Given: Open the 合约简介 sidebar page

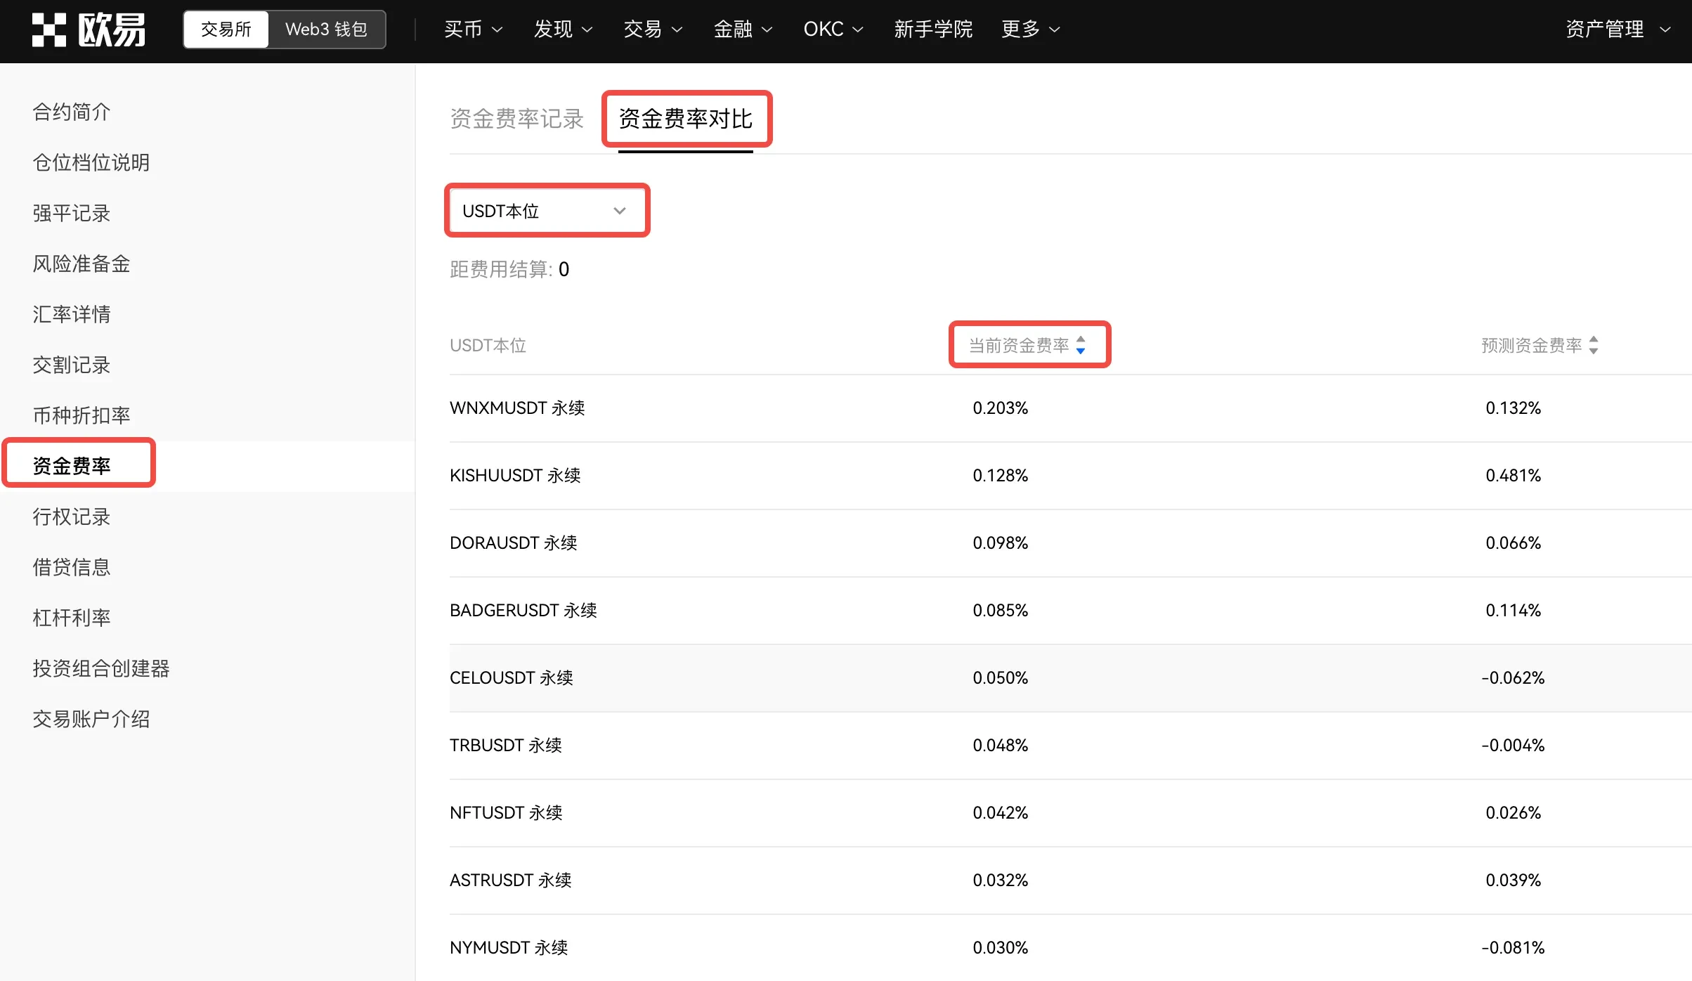Looking at the screenshot, I should pyautogui.click(x=71, y=111).
